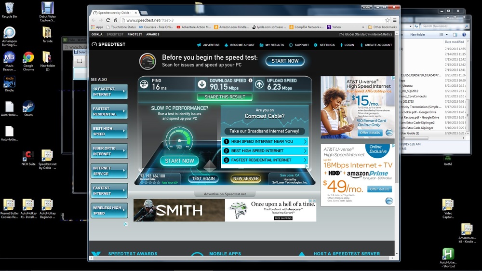482x271 pixels.
Task: Expand Fastest Residential Internet option
Action: pos(305,160)
